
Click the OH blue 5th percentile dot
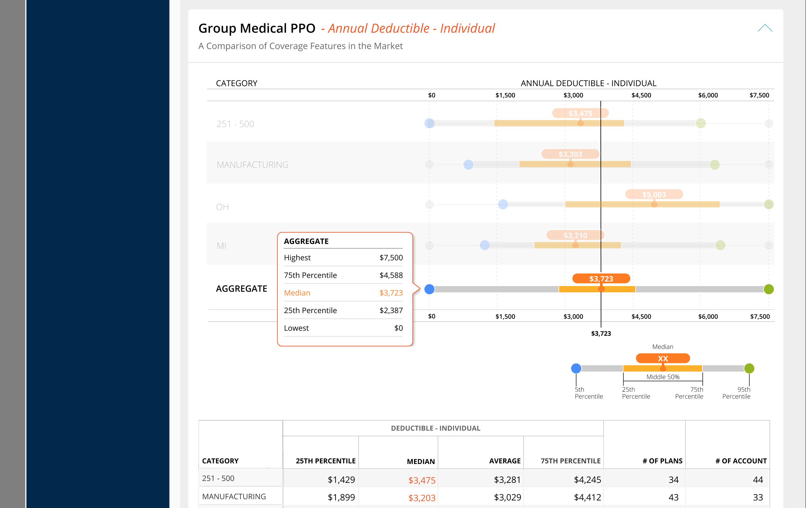(503, 204)
